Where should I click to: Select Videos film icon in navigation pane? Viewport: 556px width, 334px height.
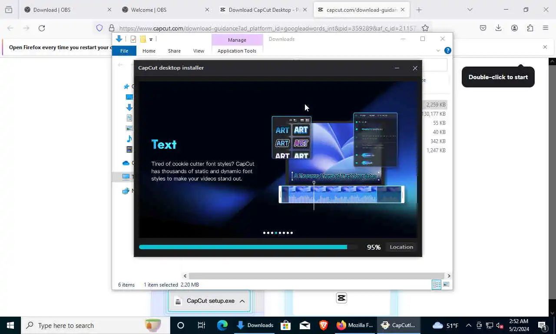click(x=129, y=149)
